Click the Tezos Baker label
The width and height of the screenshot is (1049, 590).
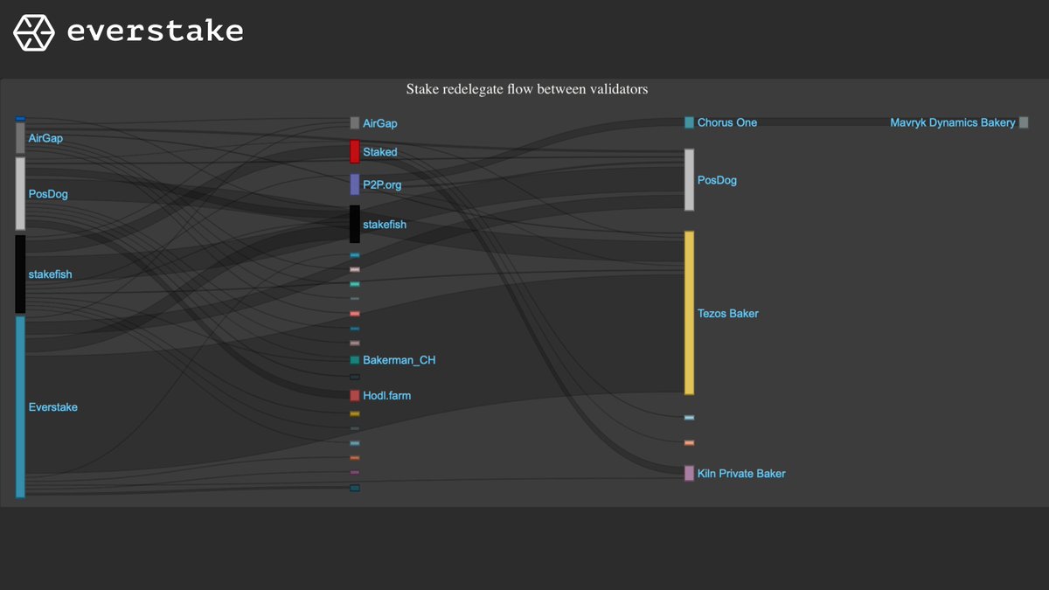pyautogui.click(x=728, y=313)
